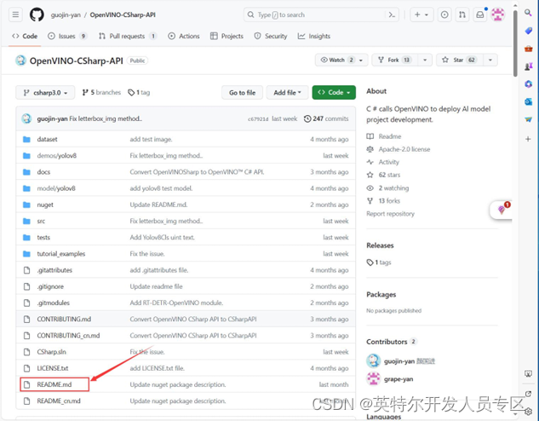This screenshot has width=539, height=421.
Task: Open the demos/yolov8 folder
Action: click(57, 156)
